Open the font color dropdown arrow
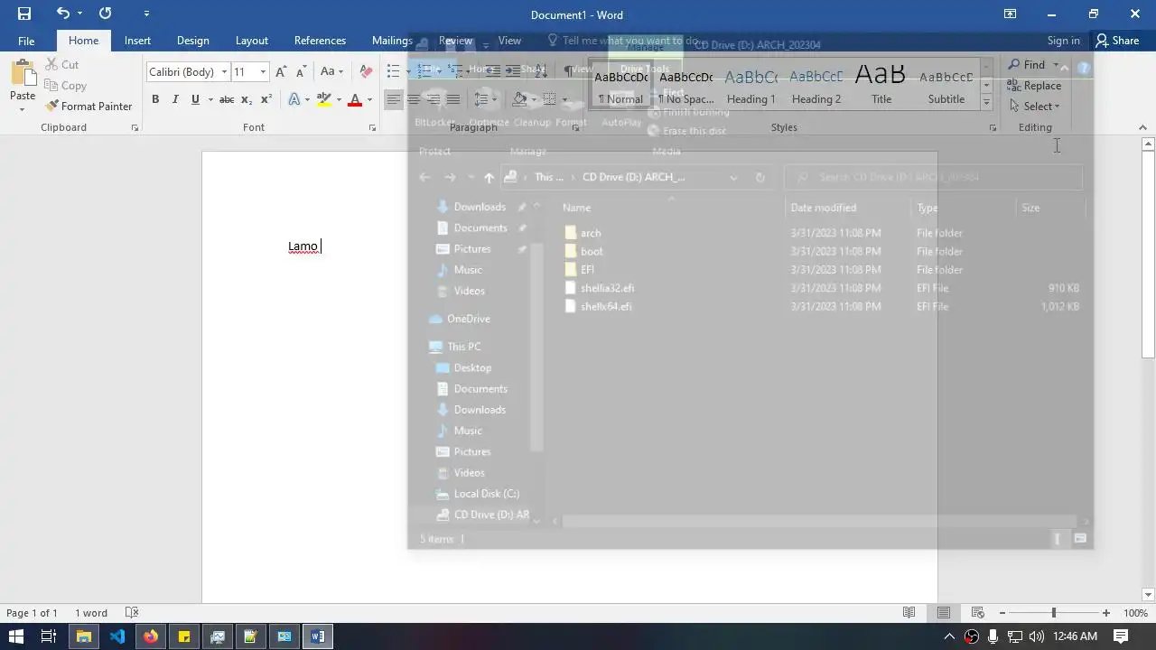The height and width of the screenshot is (650, 1156). 369,99
